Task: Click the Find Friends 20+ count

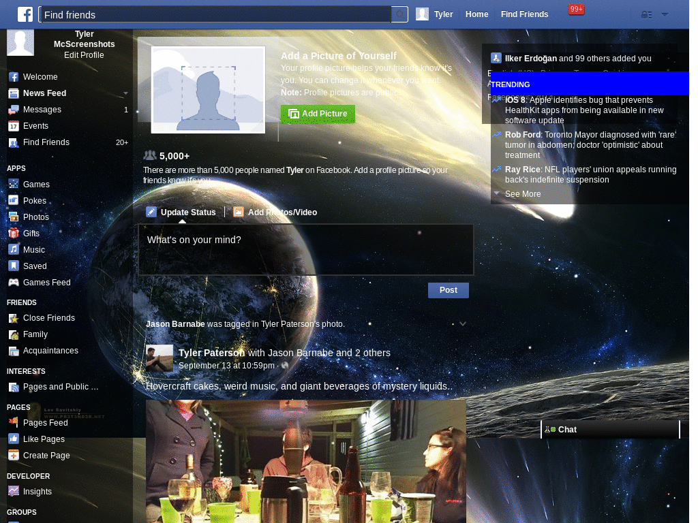Action: coord(122,143)
